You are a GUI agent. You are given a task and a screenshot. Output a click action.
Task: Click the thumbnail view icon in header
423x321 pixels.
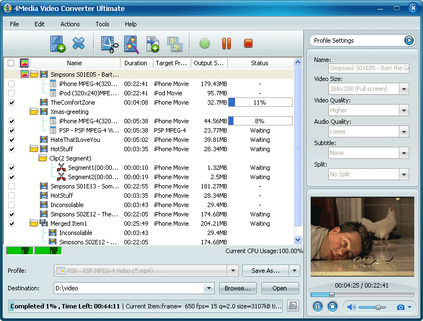click(25, 63)
